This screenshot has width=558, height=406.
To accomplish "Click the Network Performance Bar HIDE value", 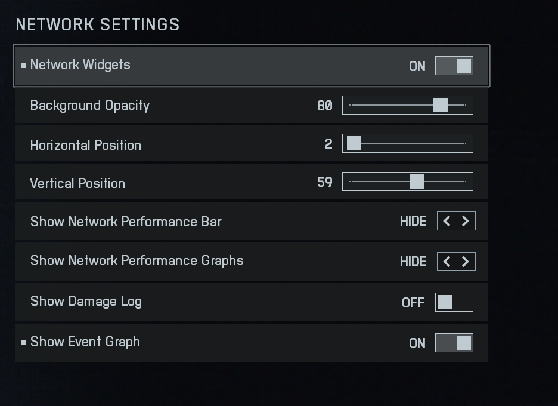I will click(x=413, y=222).
